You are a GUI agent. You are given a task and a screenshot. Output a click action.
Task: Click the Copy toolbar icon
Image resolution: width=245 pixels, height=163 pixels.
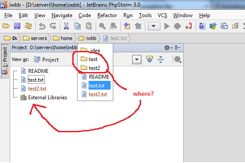tap(78, 26)
